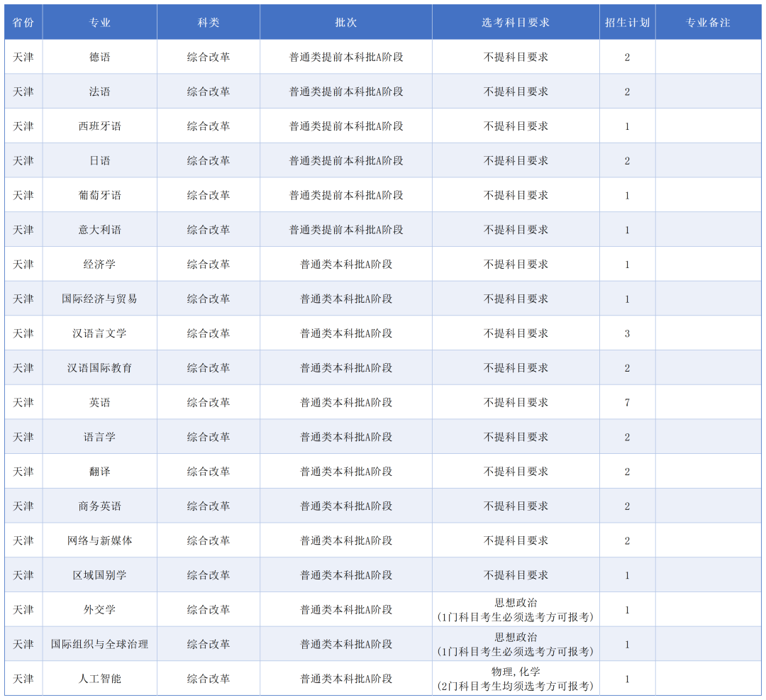Select the 葡萄牙语 major cell
This screenshot has height=700, width=766.
(100, 196)
